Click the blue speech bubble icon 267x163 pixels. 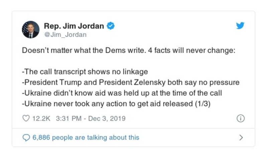26,137
